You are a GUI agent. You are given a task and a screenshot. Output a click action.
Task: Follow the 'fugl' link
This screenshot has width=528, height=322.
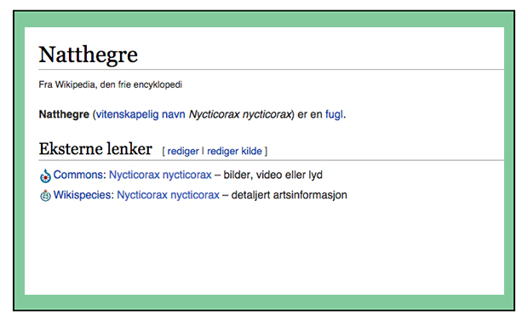click(334, 114)
